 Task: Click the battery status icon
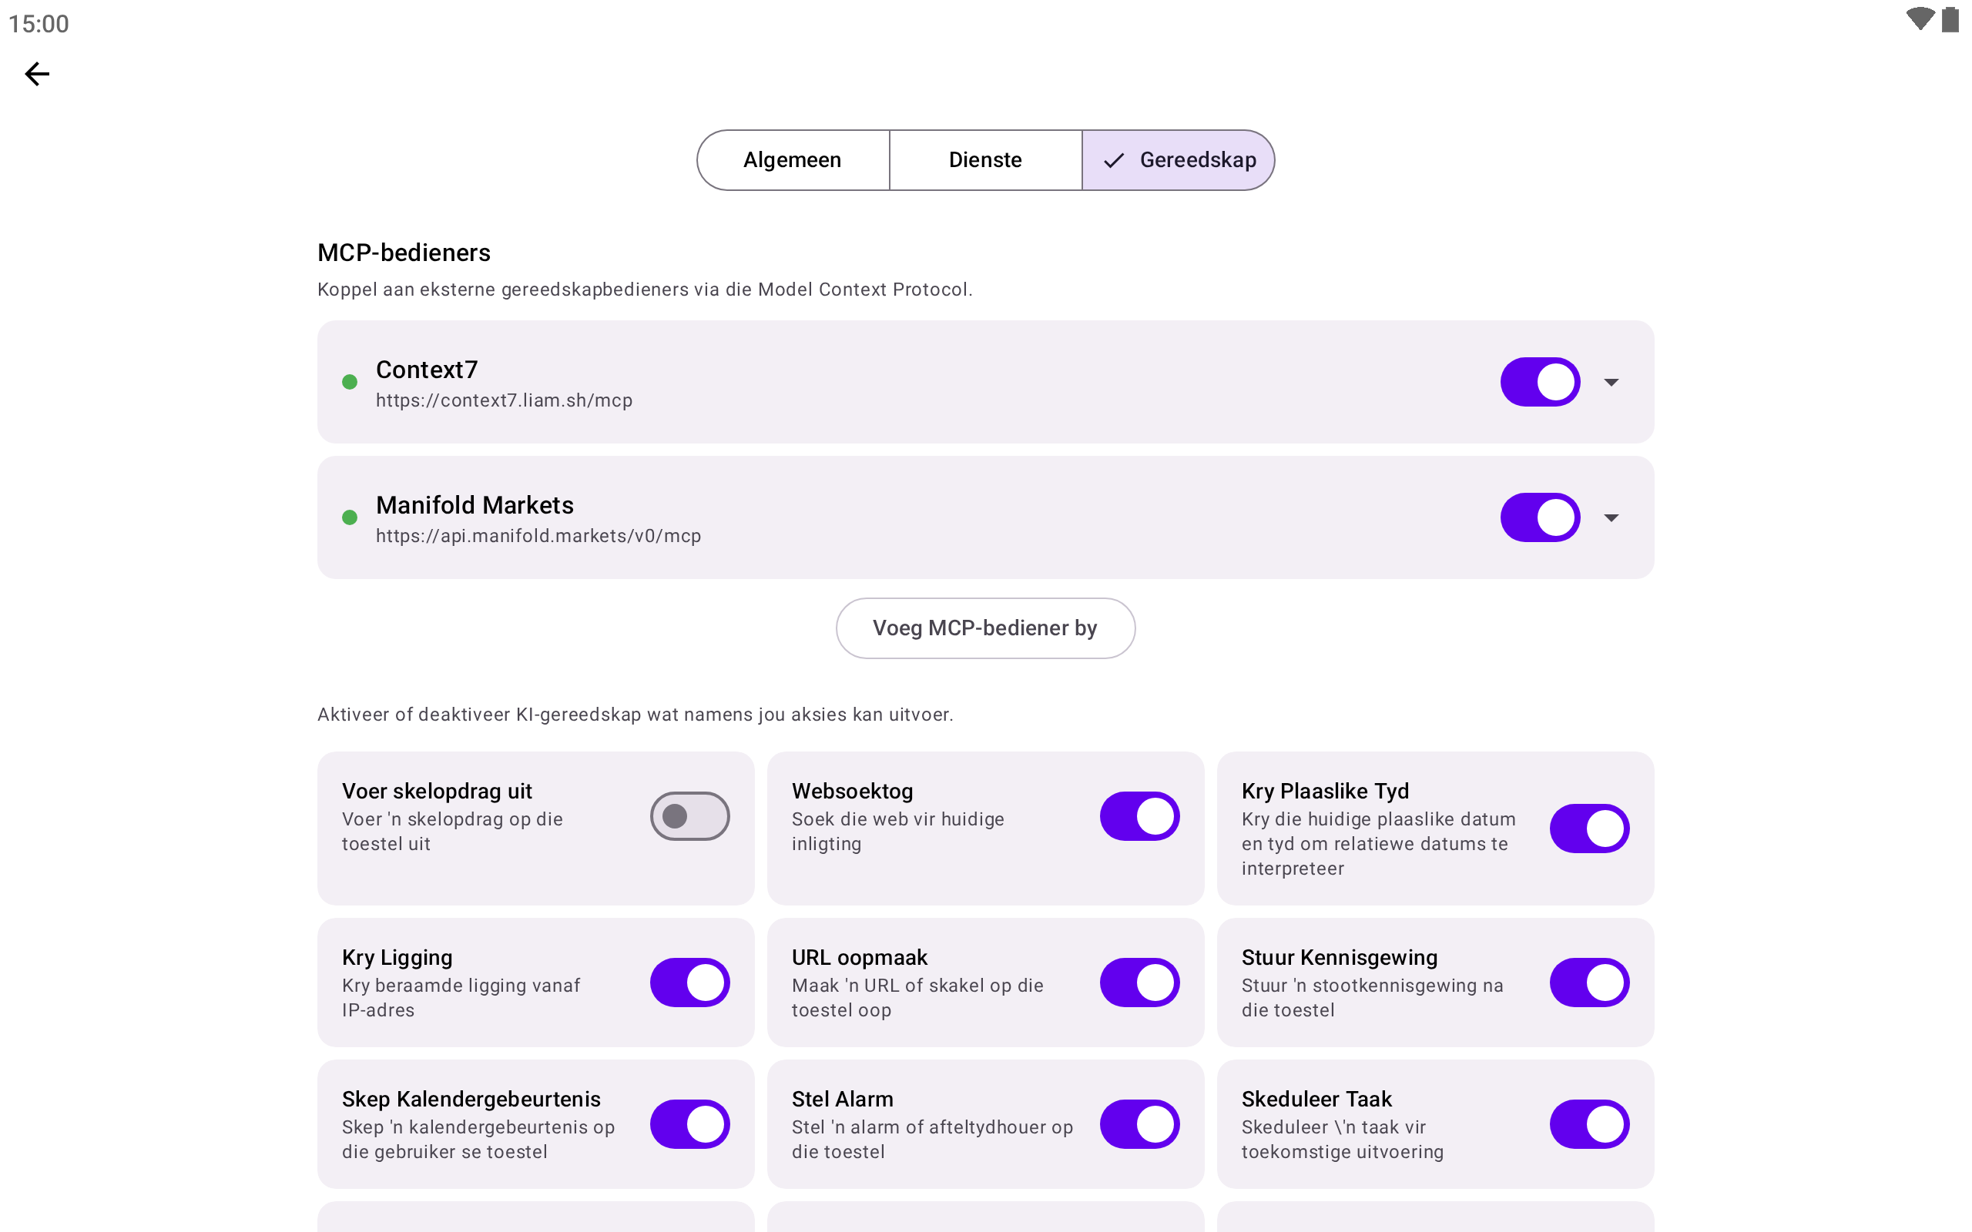1950,19
